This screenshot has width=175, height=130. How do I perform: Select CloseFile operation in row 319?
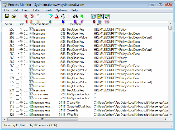click(x=72, y=110)
